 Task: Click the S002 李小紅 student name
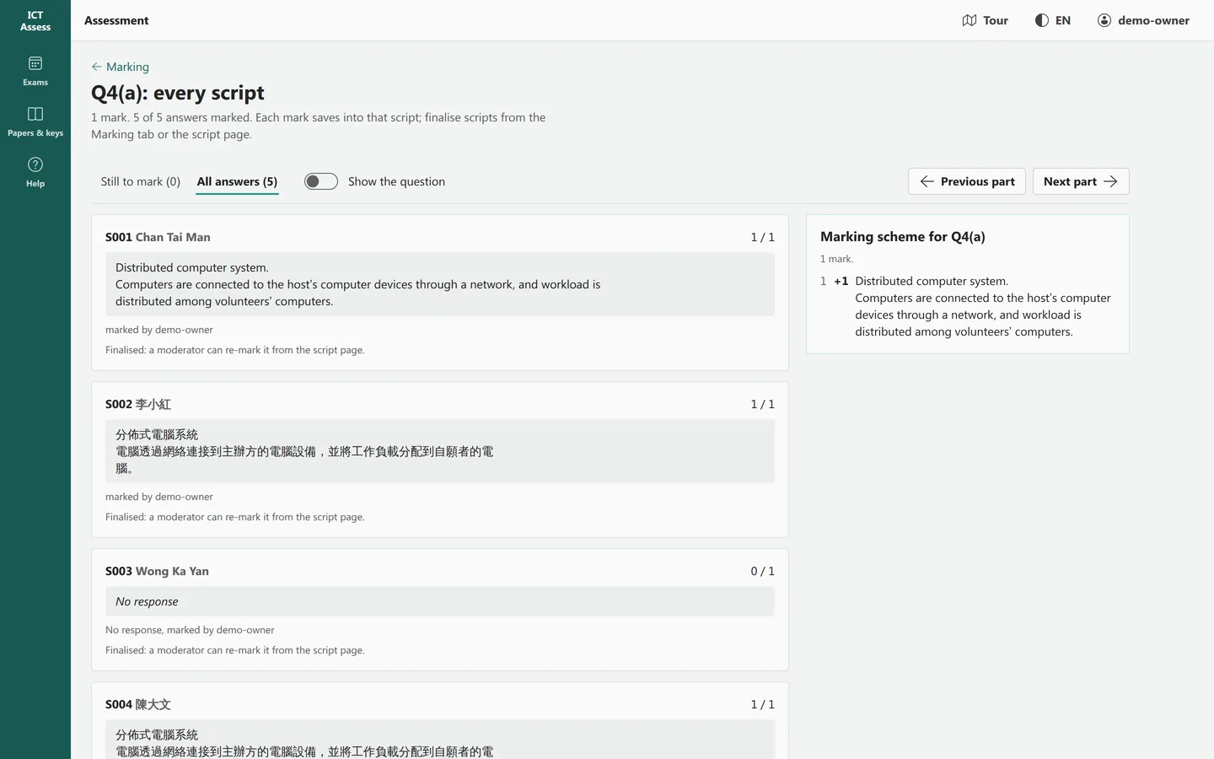[x=138, y=404]
